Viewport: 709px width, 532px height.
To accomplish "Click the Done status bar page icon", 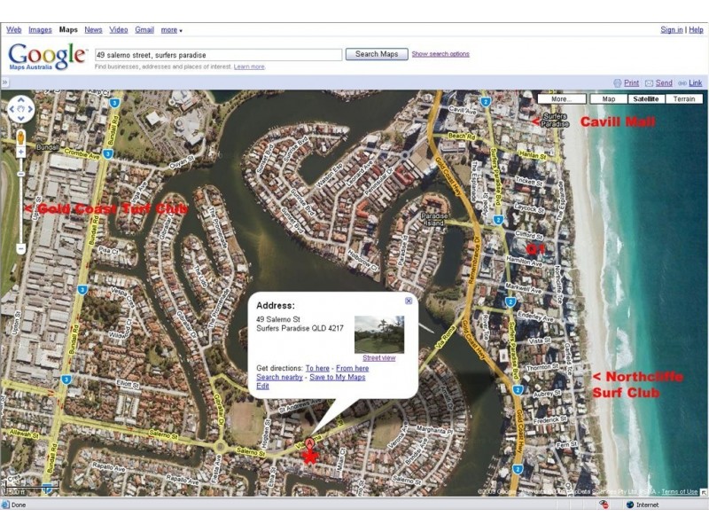I will tap(5, 505).
